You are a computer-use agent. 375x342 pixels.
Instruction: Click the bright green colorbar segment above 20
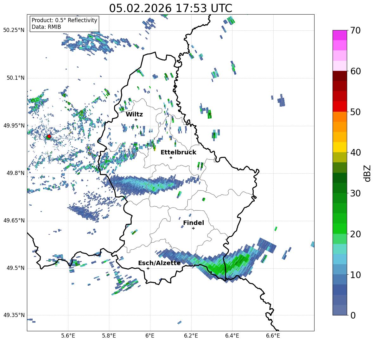pyautogui.click(x=340, y=228)
